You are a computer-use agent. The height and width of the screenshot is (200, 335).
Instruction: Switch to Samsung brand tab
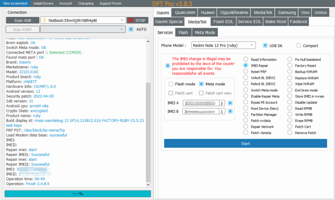[287, 12]
